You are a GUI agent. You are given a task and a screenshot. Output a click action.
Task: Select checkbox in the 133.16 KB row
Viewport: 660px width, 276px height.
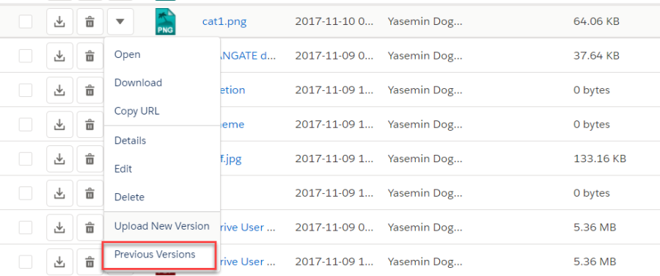click(x=26, y=159)
